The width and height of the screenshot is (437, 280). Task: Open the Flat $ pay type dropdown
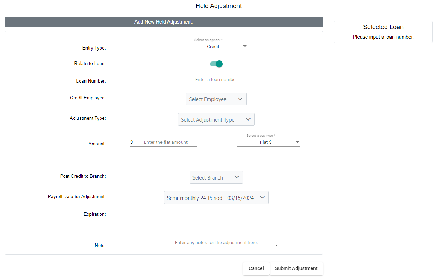tap(268, 142)
